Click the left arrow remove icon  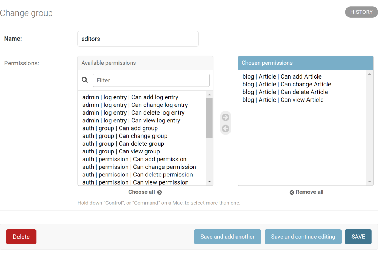pos(226,129)
